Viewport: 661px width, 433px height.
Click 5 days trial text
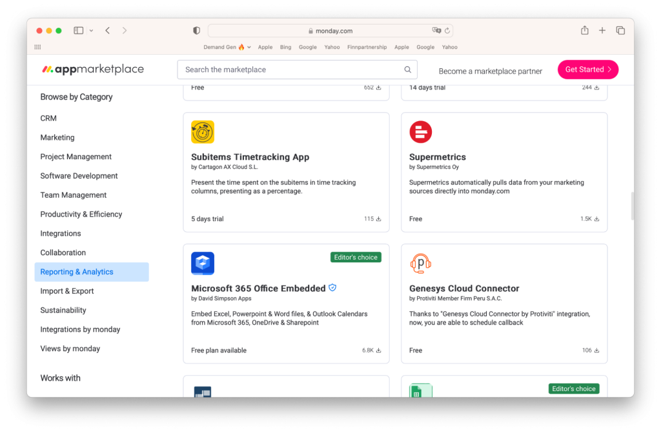coord(207,219)
